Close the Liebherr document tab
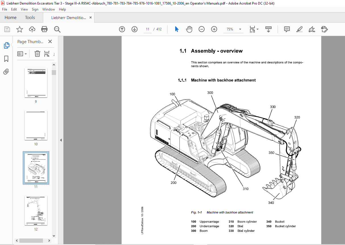This screenshot has width=345, height=245. tap(90, 18)
